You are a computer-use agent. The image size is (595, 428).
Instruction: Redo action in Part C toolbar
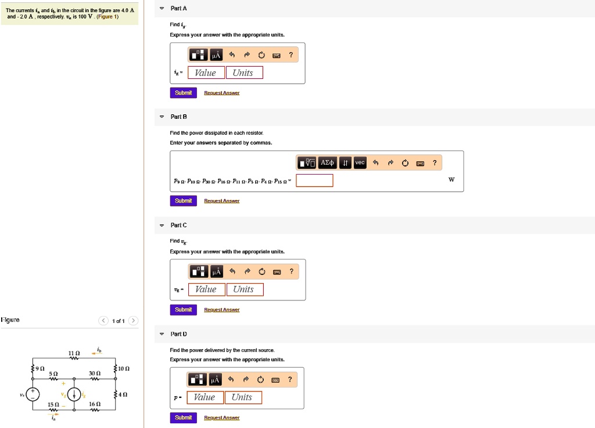coord(246,272)
